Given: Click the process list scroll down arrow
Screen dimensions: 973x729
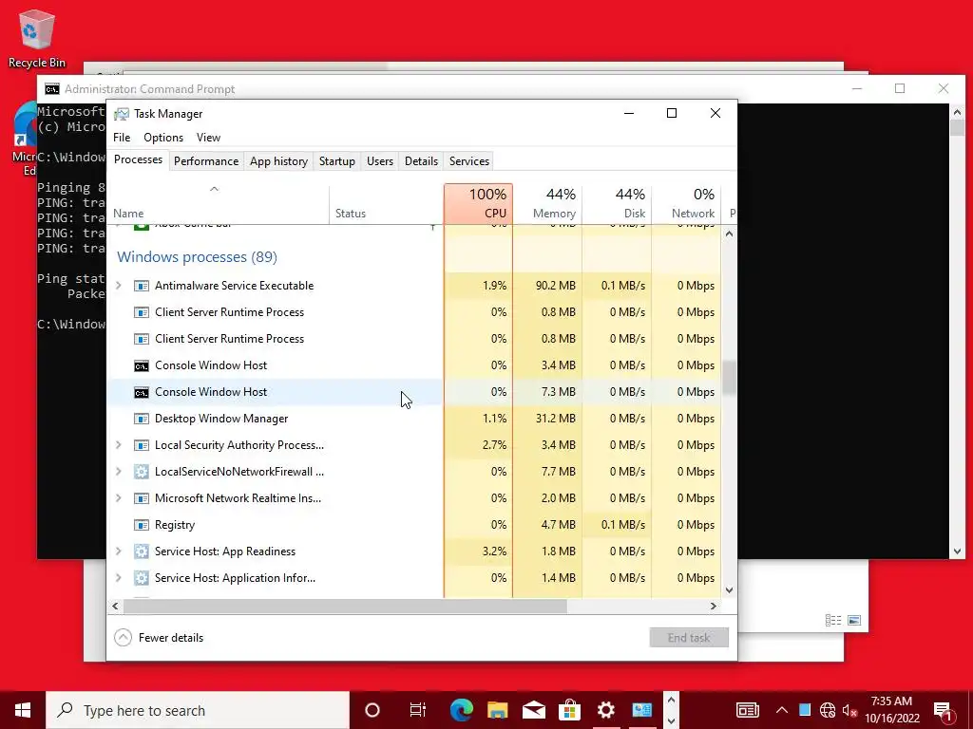Looking at the screenshot, I should [x=729, y=590].
